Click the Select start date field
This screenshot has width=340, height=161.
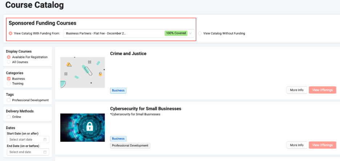[x=28, y=140]
